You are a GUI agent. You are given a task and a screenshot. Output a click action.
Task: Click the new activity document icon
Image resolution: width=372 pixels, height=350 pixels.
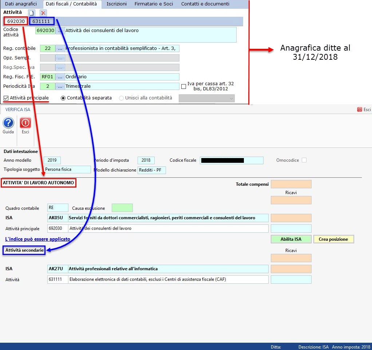[x=32, y=13]
